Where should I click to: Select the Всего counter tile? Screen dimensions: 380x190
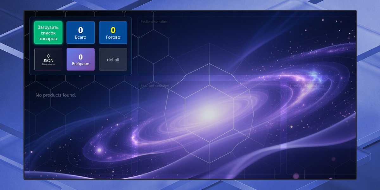click(80, 33)
